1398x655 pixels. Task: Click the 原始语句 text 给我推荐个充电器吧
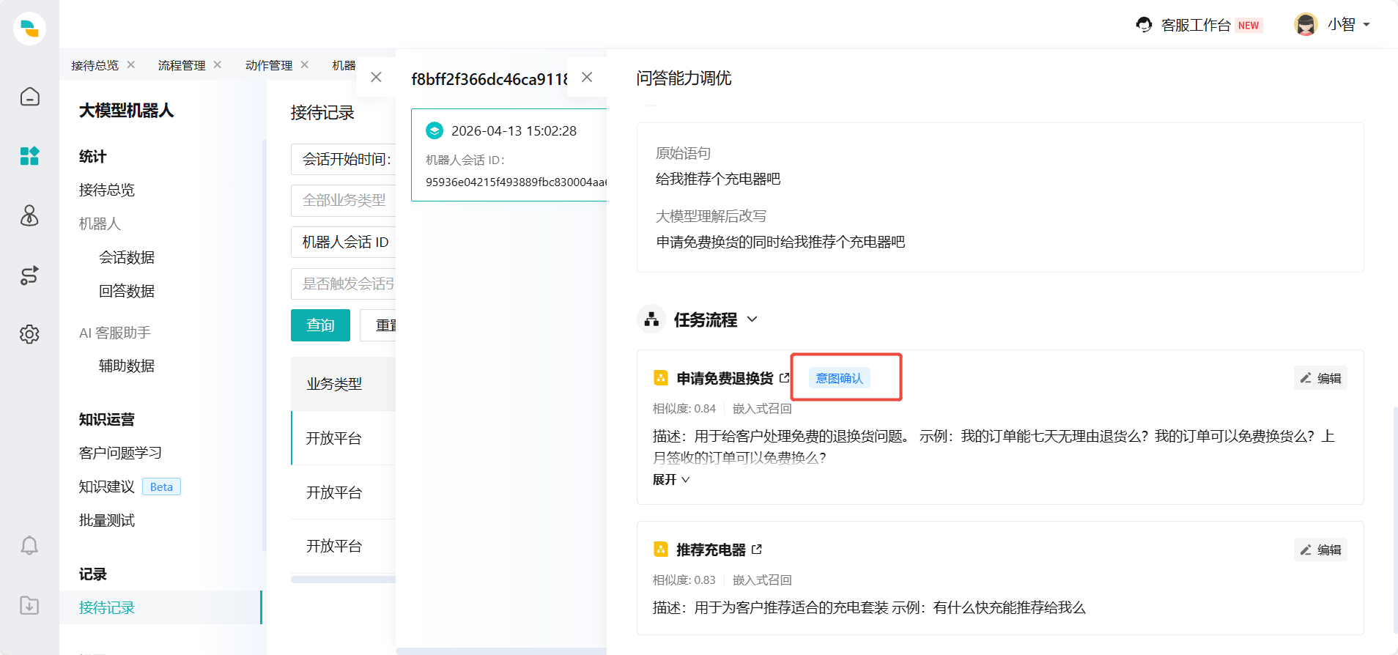click(x=718, y=179)
